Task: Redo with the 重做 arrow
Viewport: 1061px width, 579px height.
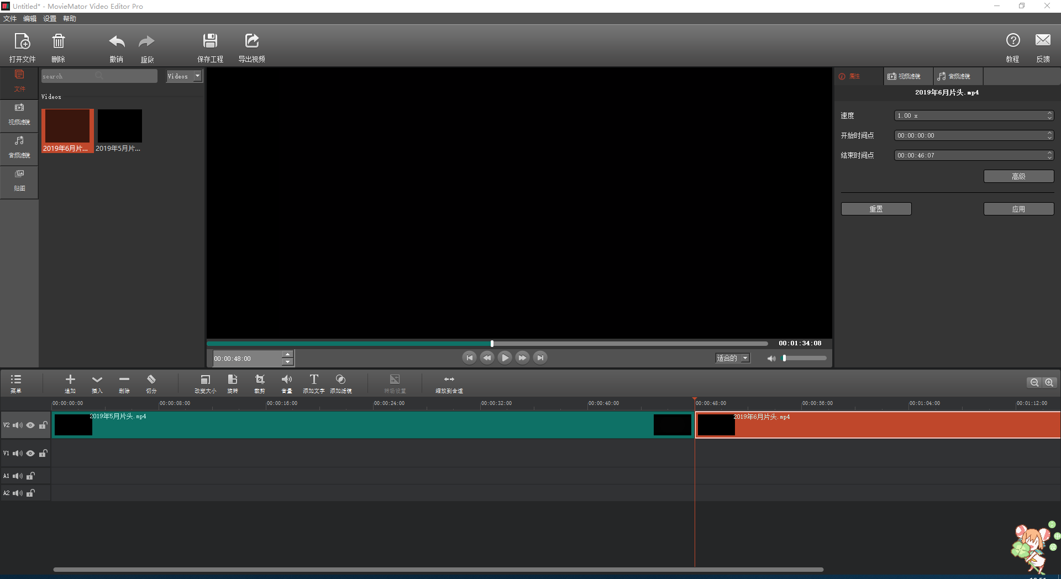Action: click(x=146, y=41)
